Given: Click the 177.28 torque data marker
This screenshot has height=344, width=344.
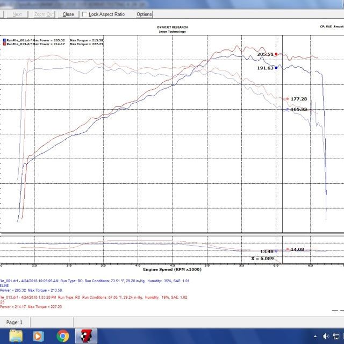Looking at the screenshot, I should click(x=287, y=99).
